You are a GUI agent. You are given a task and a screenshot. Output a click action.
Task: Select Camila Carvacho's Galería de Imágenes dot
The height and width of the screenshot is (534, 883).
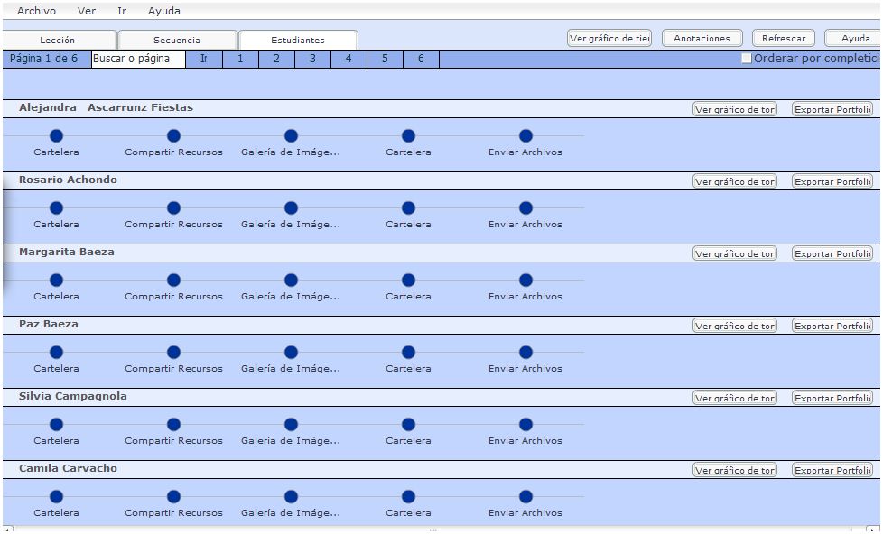[x=291, y=497]
